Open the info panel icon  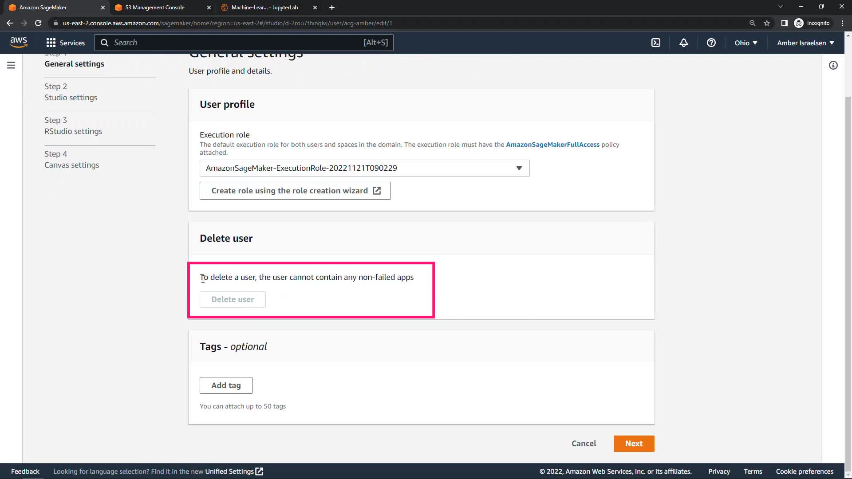(x=833, y=65)
